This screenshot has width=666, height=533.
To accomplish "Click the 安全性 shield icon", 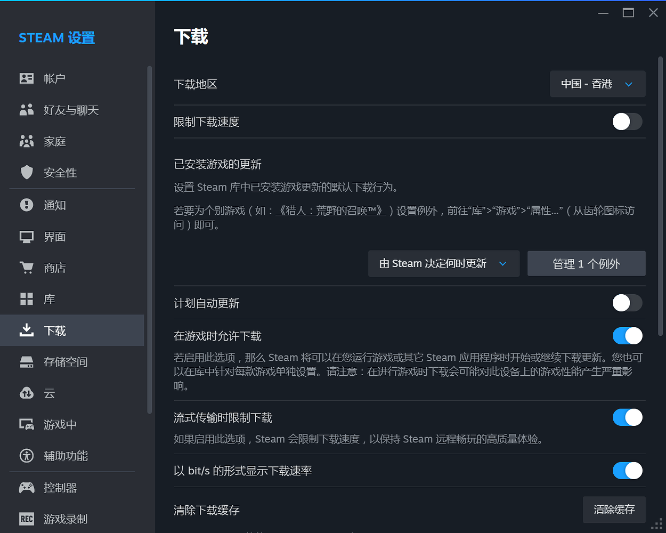I will [27, 172].
